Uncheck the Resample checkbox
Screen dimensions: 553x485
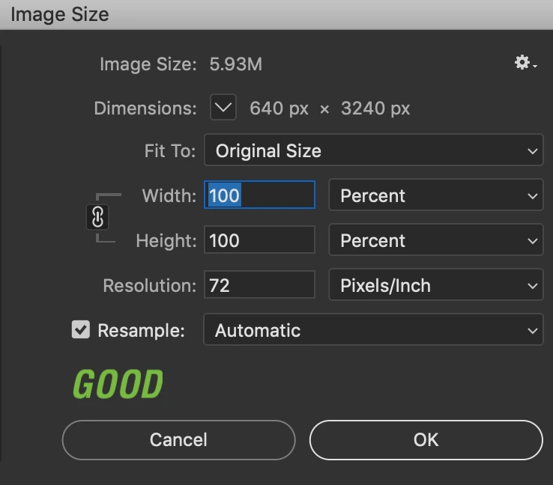81,330
